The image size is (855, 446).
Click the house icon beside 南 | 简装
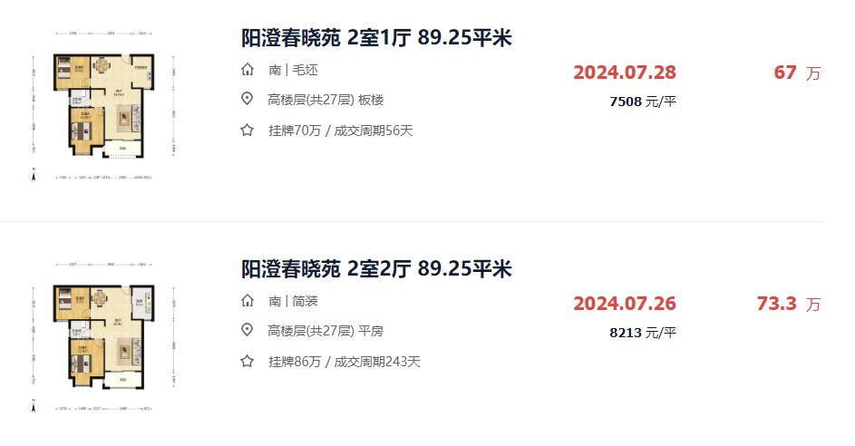[247, 301]
